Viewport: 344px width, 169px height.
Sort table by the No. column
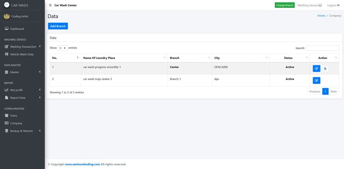65,58
